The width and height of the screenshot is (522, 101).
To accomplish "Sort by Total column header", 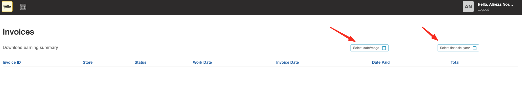I will pyautogui.click(x=455, y=62).
